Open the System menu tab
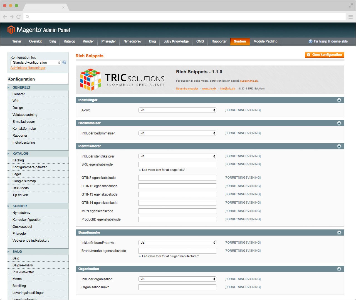This screenshot has height=300, width=356. (x=240, y=41)
